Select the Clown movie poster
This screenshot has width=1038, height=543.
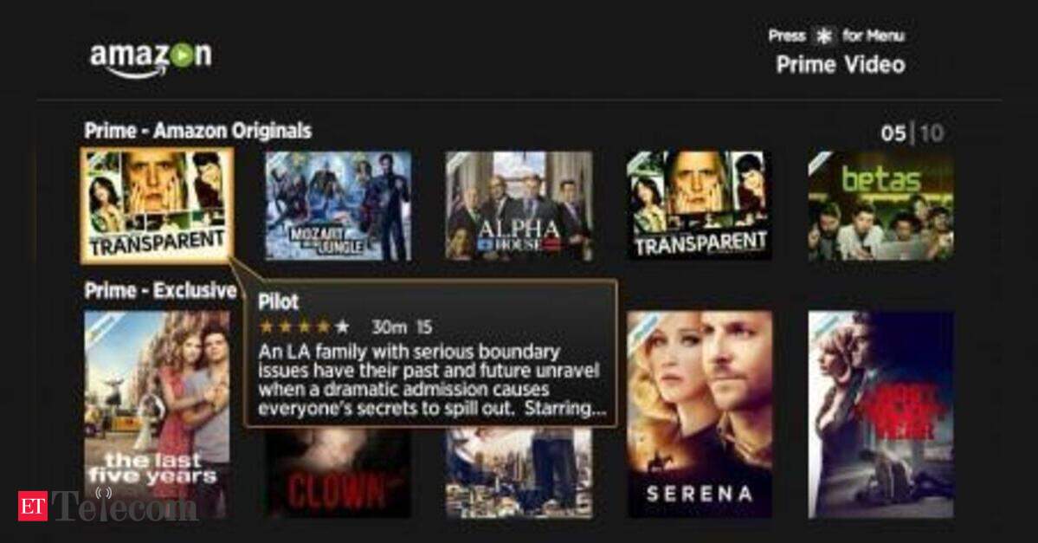tap(338, 472)
